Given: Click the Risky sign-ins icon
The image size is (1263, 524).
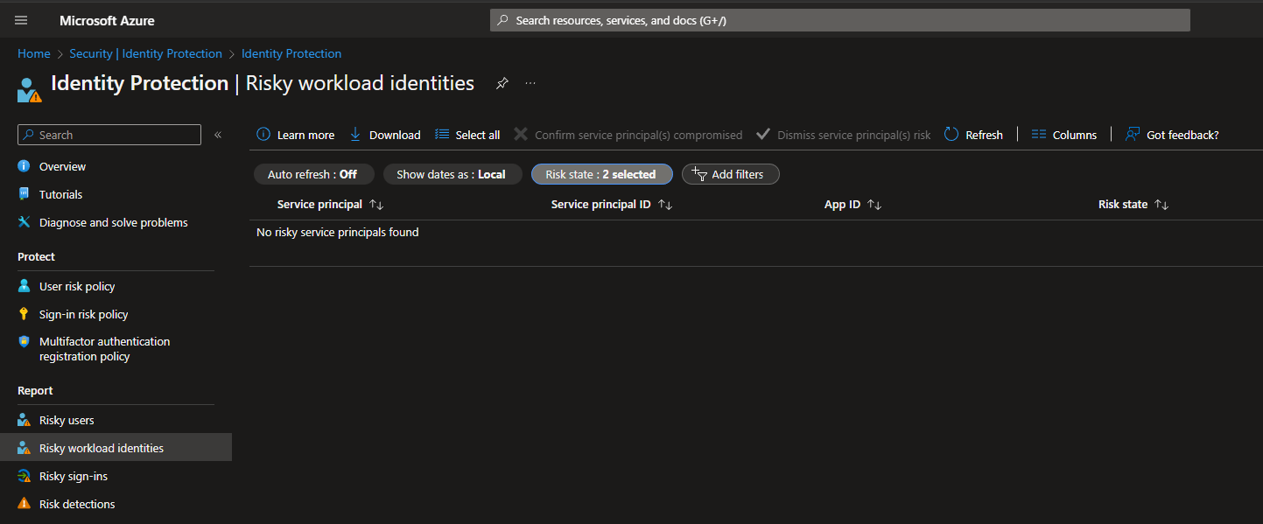Looking at the screenshot, I should tap(25, 476).
